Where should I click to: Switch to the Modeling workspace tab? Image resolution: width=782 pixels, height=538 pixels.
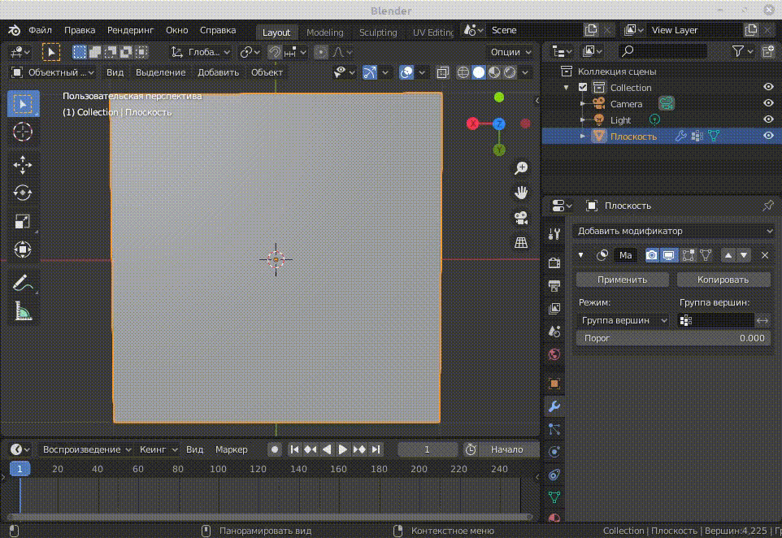(324, 33)
